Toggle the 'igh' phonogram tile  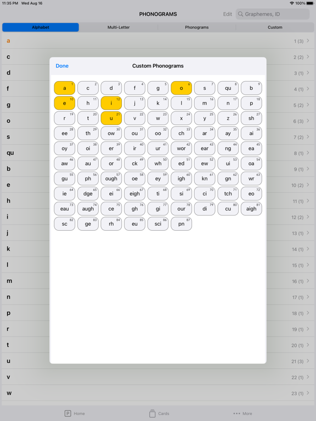(182, 179)
